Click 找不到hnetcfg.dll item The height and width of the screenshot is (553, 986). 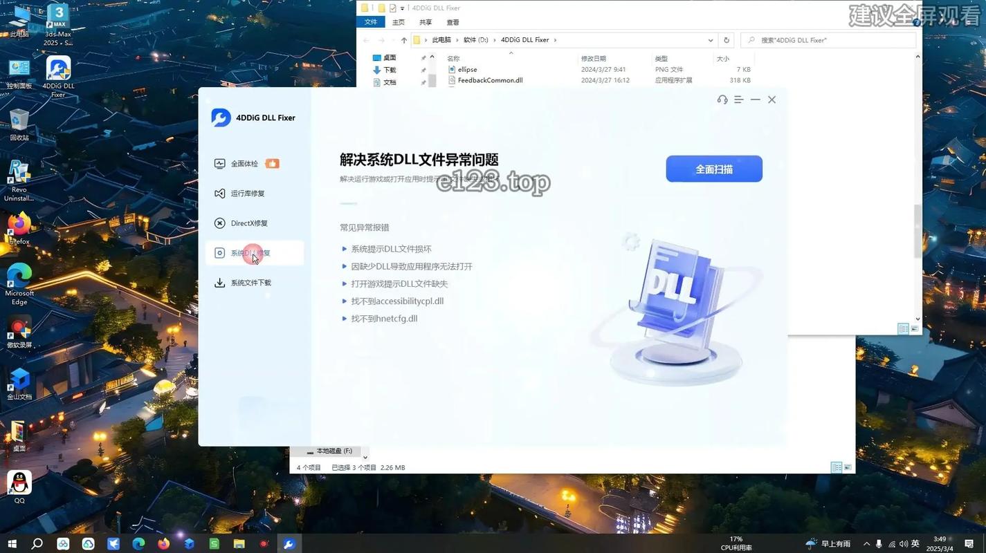(x=384, y=319)
